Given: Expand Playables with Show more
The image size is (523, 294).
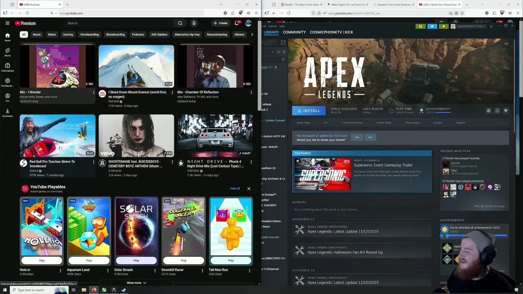Looking at the screenshot, I should coord(136,283).
